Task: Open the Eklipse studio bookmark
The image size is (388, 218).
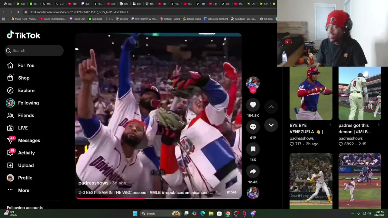Action: 192,19
